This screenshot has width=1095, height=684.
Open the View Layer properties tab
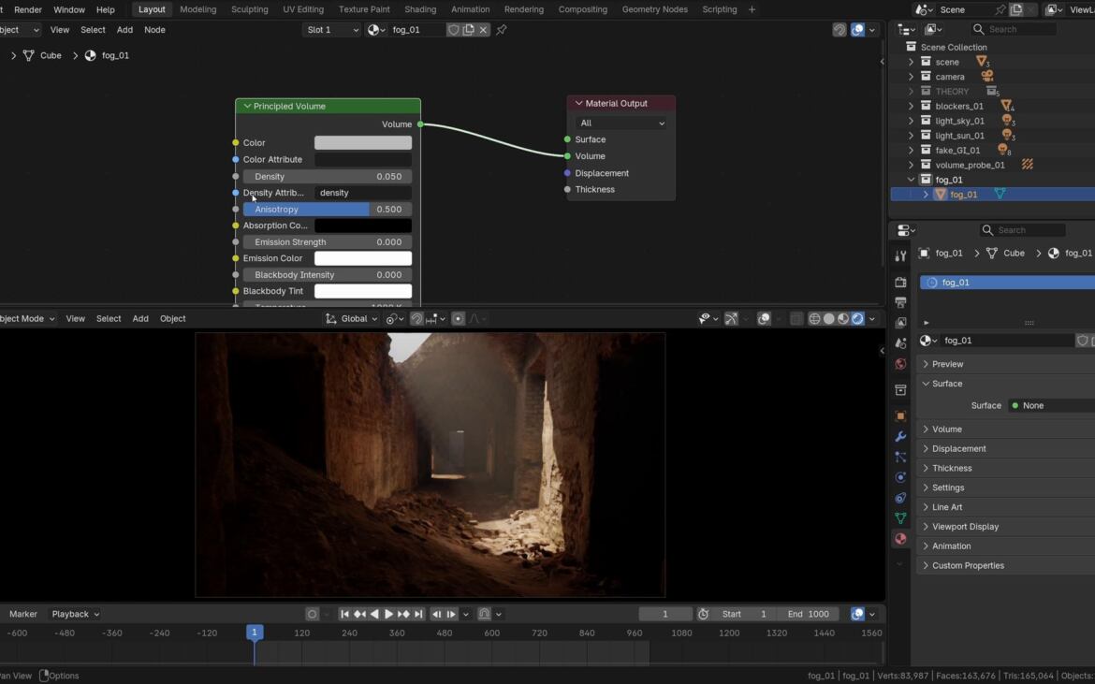pos(900,323)
